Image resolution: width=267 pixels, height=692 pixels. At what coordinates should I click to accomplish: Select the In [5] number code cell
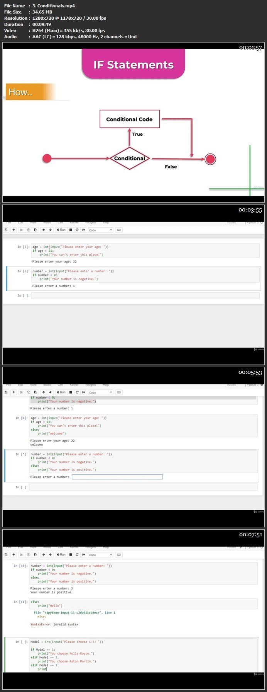pyautogui.click(x=145, y=275)
